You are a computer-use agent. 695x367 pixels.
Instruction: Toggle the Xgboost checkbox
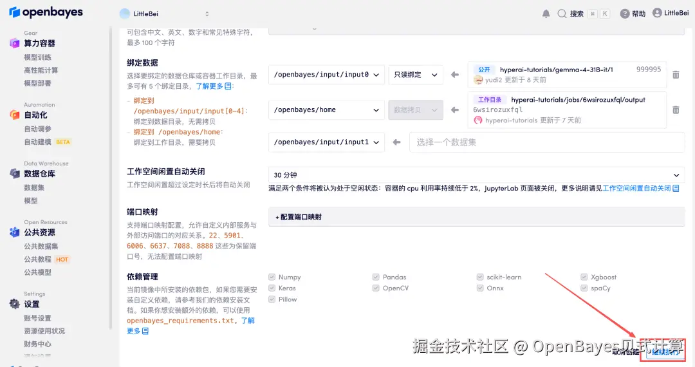click(584, 277)
